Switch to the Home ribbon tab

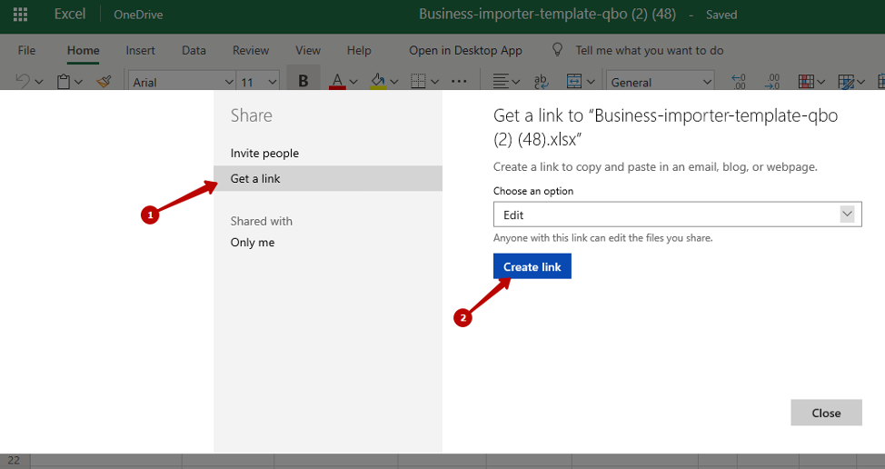83,50
